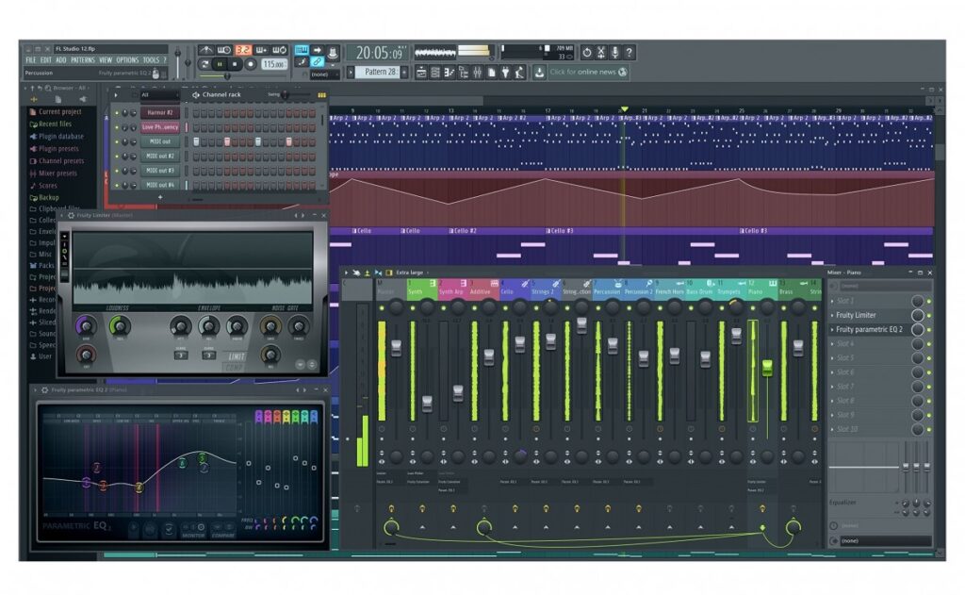
Task: Click the Record button in the transport
Action: click(x=251, y=64)
